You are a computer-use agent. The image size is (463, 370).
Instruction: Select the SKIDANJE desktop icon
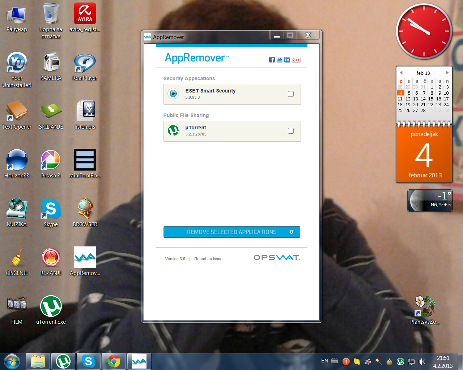(x=51, y=115)
